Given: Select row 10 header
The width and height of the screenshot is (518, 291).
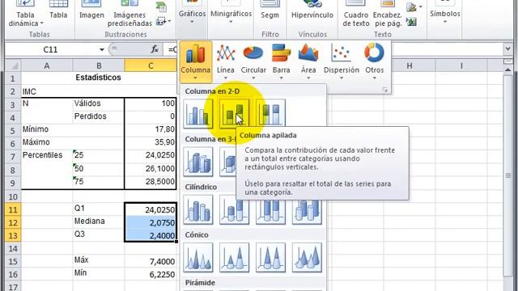Looking at the screenshot, I should click(13, 196).
